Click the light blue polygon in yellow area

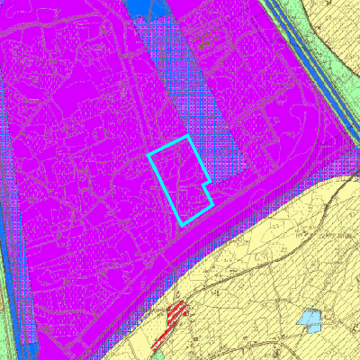(310, 320)
